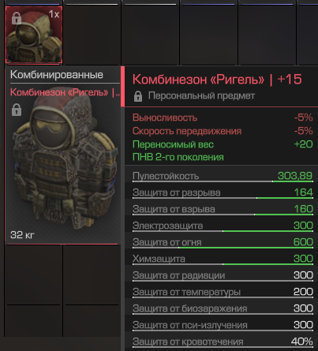The height and width of the screenshot is (351, 318).
Task: Click the Защита от огня stat row
Action: click(x=223, y=242)
